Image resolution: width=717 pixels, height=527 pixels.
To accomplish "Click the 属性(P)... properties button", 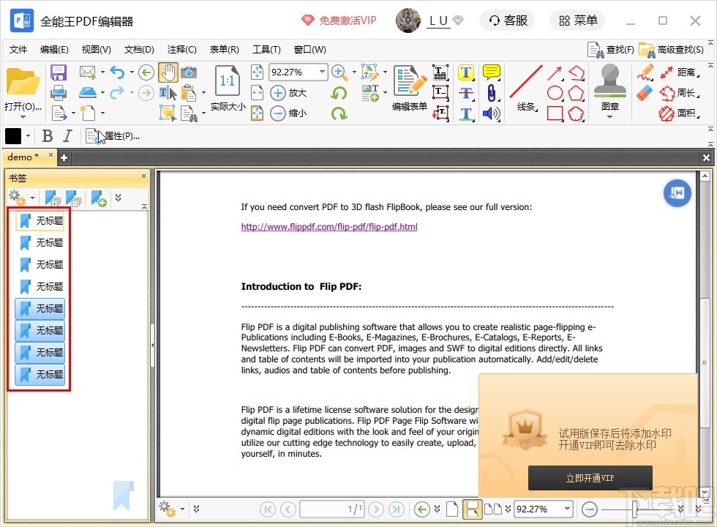I will click(x=113, y=136).
